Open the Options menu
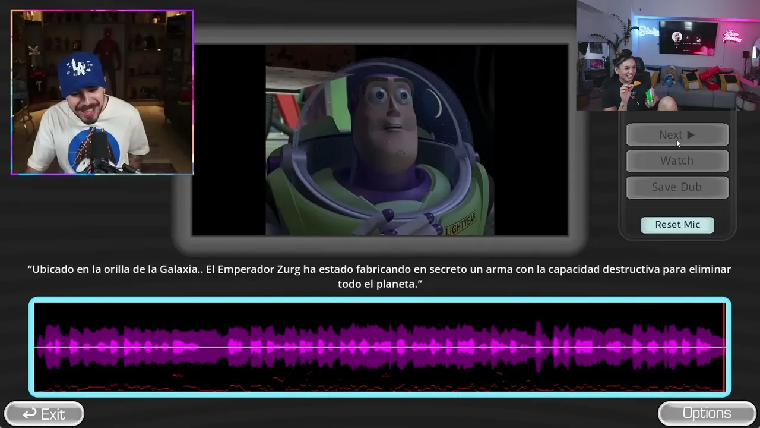The image size is (760, 428). point(707,413)
